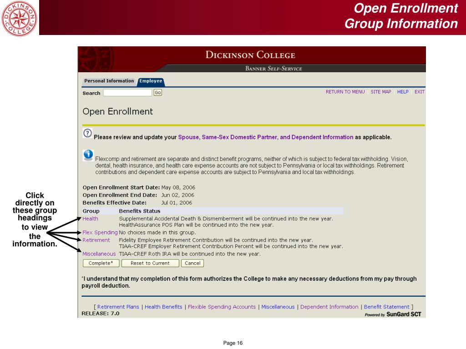Click the Open Enrollment page heading
Screen dimensions: 466x349
click(117, 112)
